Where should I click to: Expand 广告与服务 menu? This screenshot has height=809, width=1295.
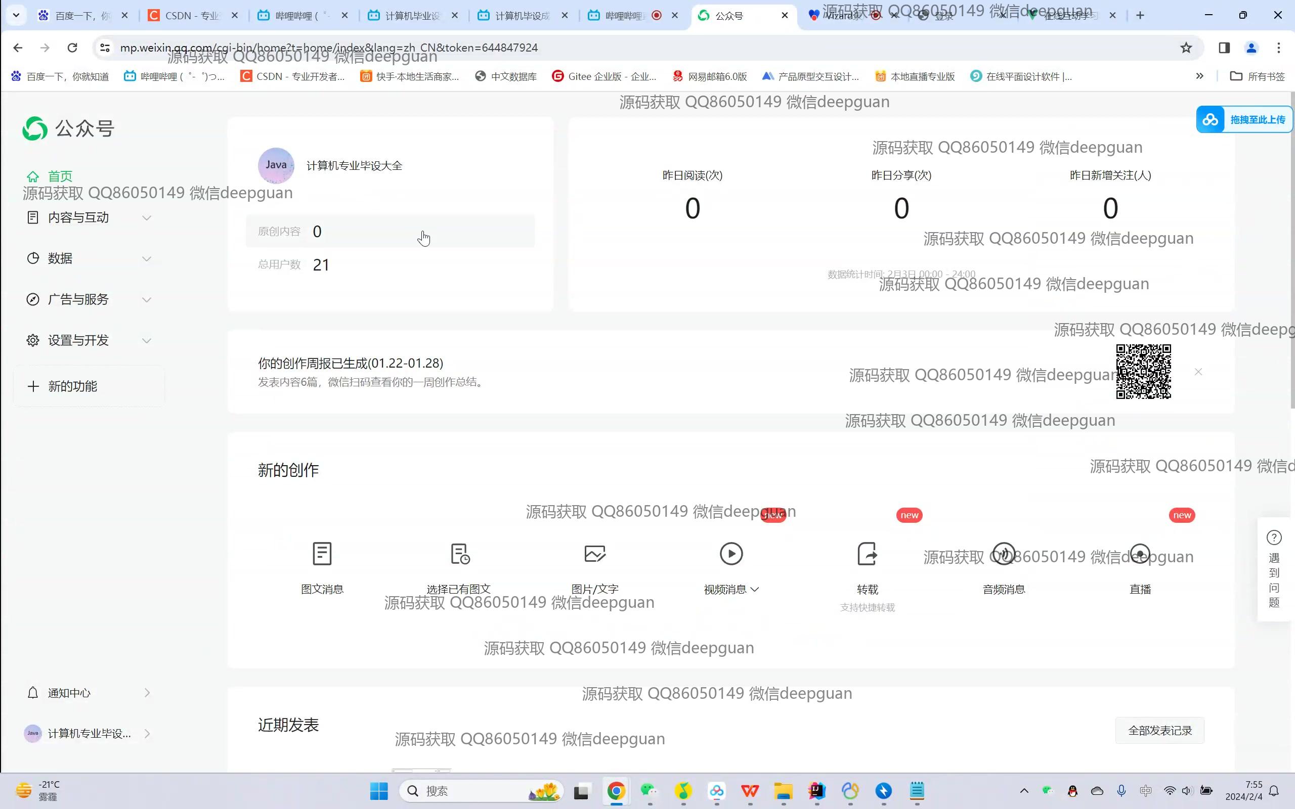click(89, 299)
